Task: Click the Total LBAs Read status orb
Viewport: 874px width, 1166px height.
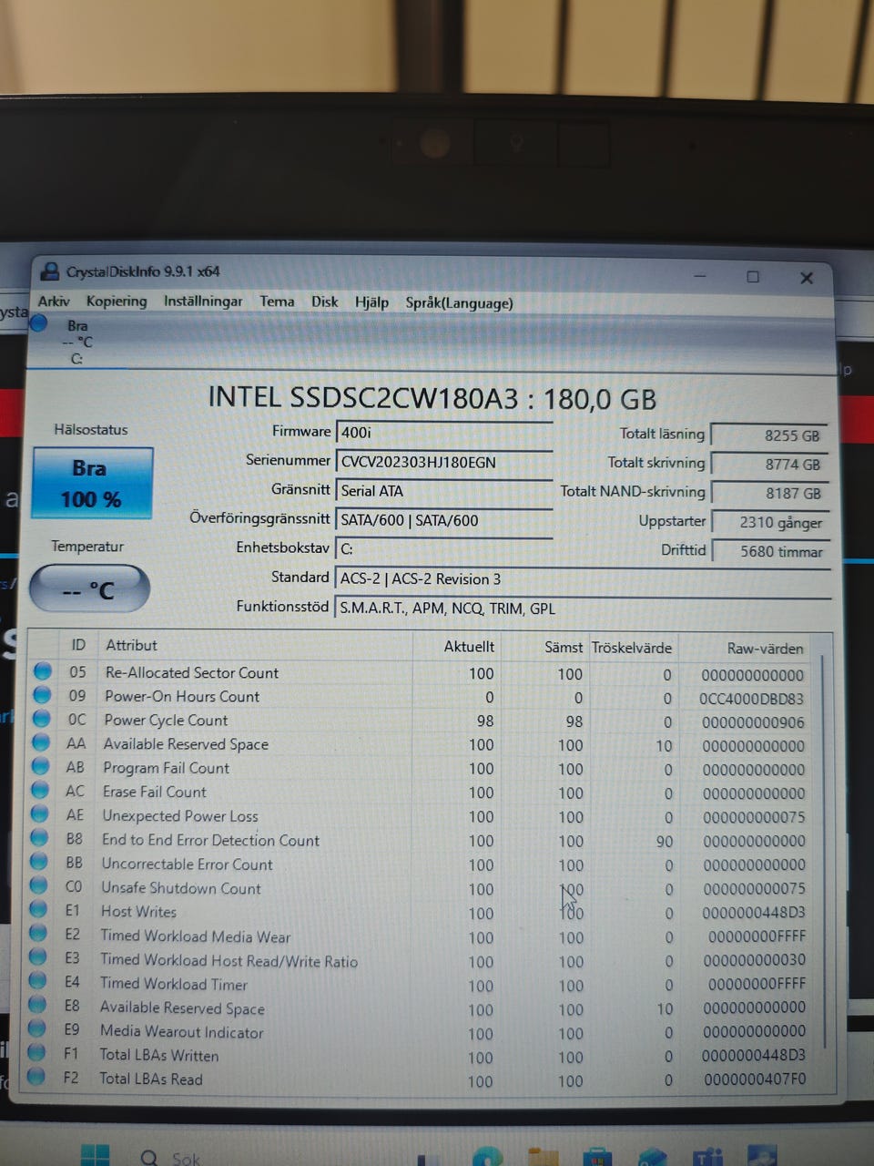Action: click(x=36, y=1077)
